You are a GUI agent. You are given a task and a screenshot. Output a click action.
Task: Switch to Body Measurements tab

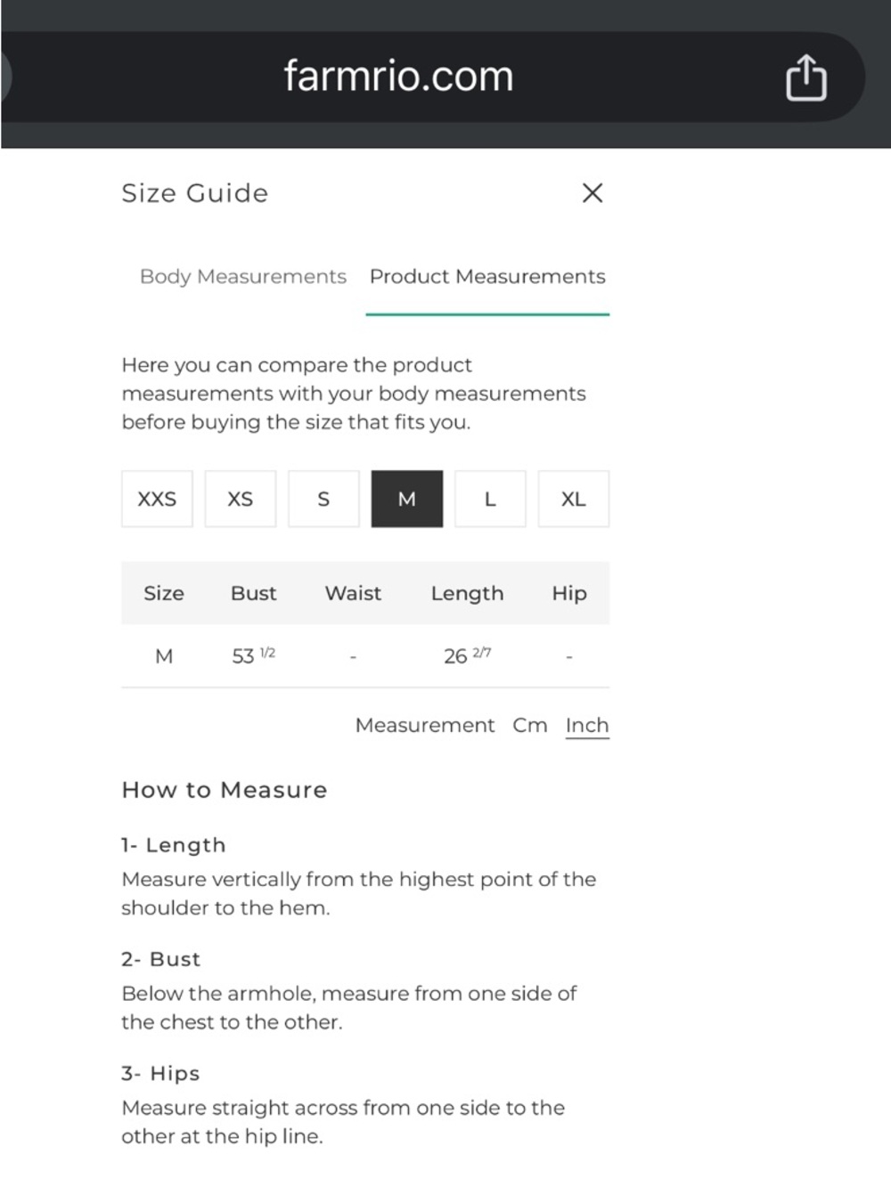pyautogui.click(x=243, y=277)
